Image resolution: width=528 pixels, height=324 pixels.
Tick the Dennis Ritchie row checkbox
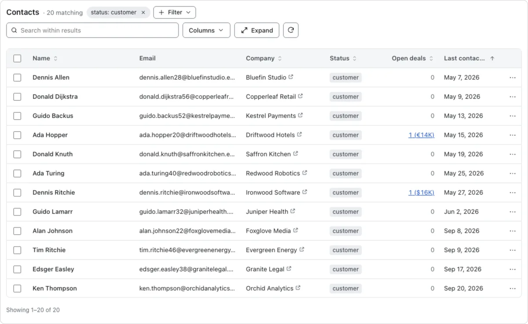click(17, 192)
